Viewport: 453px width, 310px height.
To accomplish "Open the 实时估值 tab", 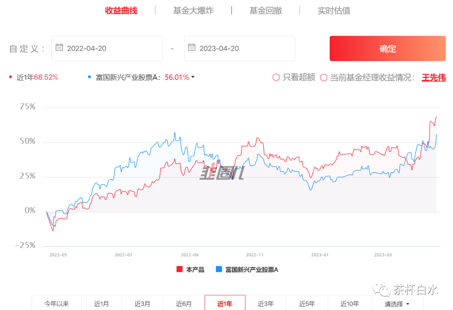I will pyautogui.click(x=334, y=10).
